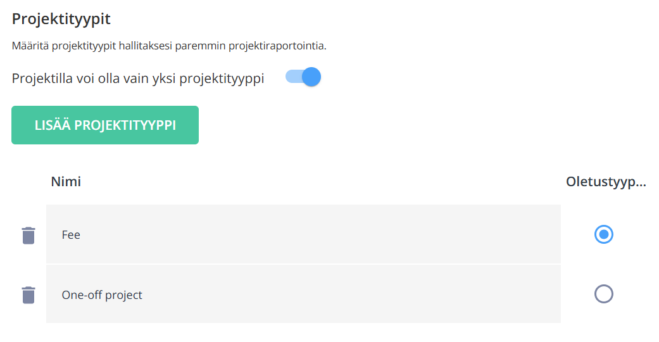This screenshot has height=342, width=659.
Task: Select the Fee default type radio button
Action: pyautogui.click(x=603, y=234)
